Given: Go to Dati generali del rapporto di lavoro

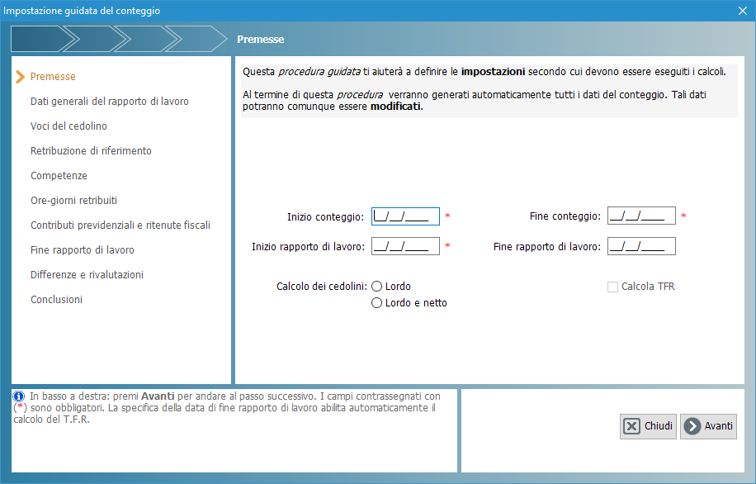Looking at the screenshot, I should pos(110,102).
